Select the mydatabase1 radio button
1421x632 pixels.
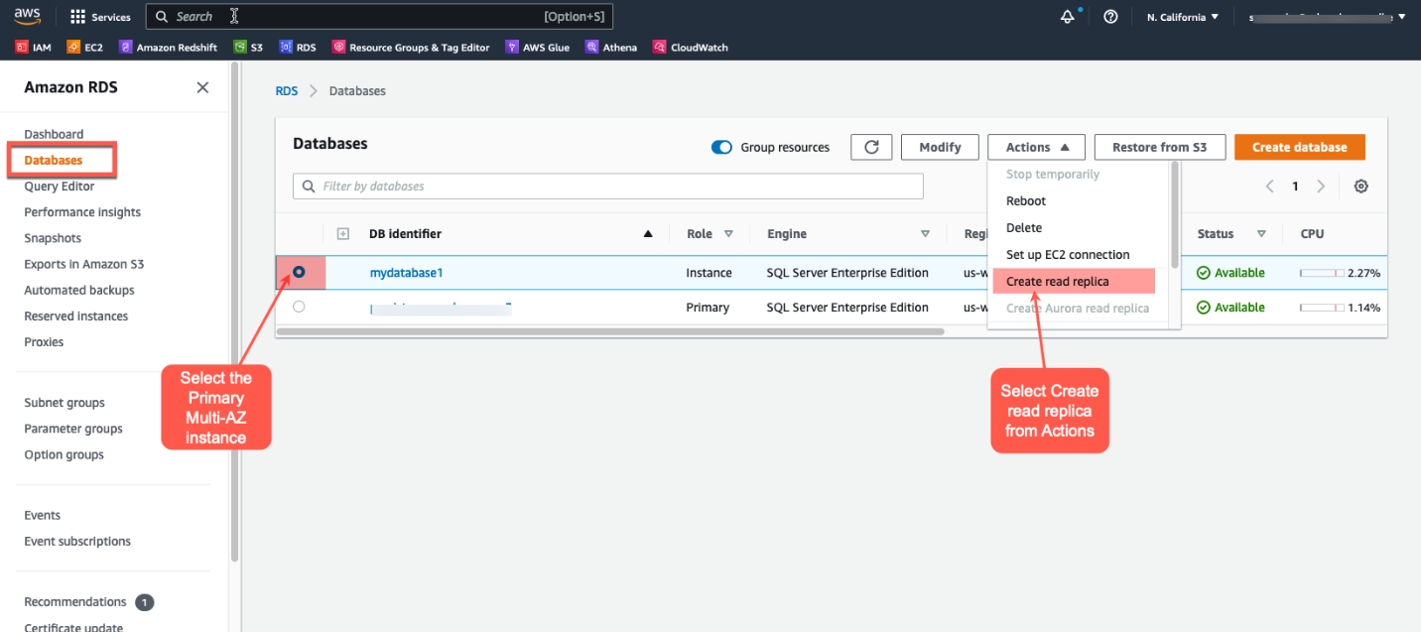[299, 272]
